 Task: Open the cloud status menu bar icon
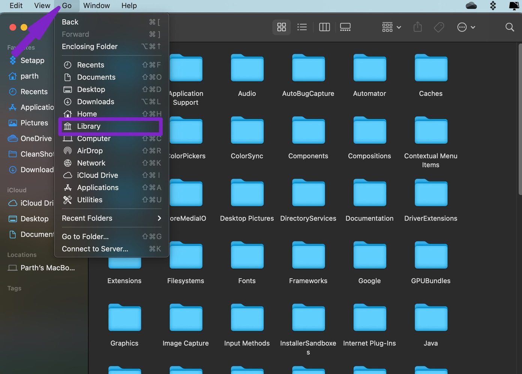coord(471,5)
